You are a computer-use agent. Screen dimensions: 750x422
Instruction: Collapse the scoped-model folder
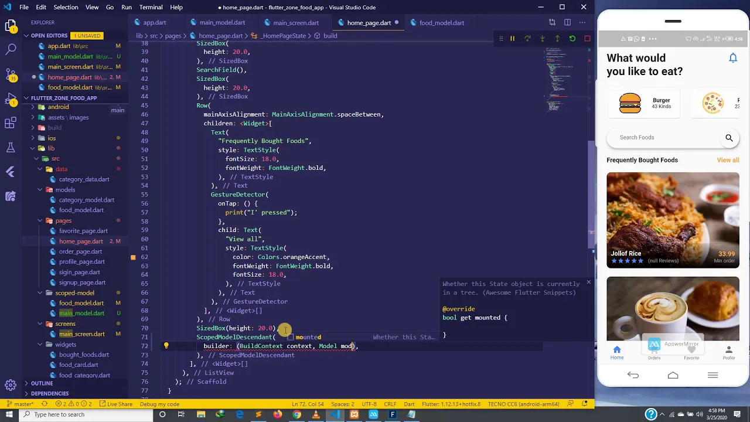point(40,293)
